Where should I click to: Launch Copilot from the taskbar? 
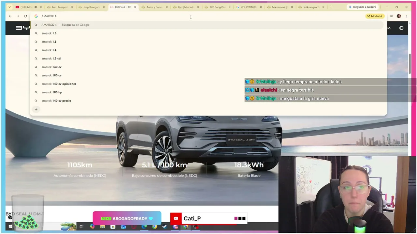coord(92,227)
